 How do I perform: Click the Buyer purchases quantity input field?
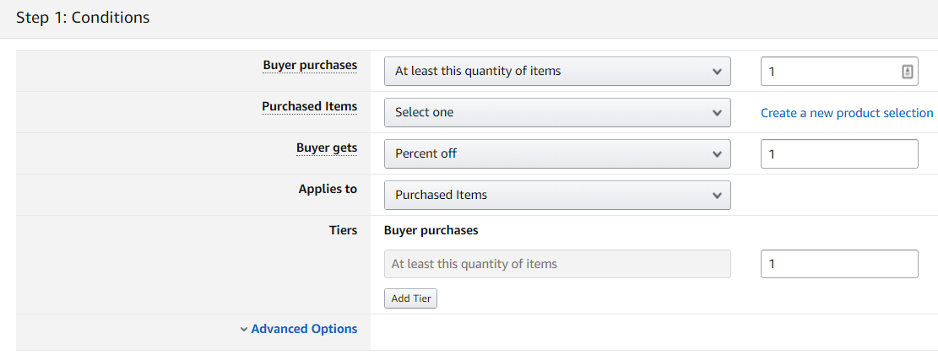coord(839,72)
